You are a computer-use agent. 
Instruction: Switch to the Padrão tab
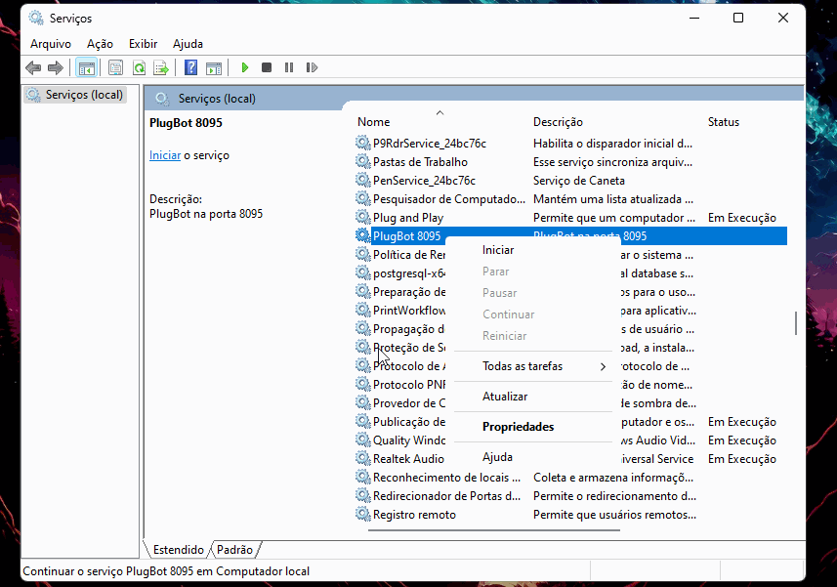click(x=234, y=550)
